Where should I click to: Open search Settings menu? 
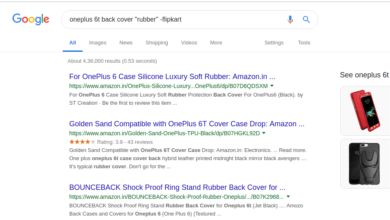pyautogui.click(x=274, y=43)
